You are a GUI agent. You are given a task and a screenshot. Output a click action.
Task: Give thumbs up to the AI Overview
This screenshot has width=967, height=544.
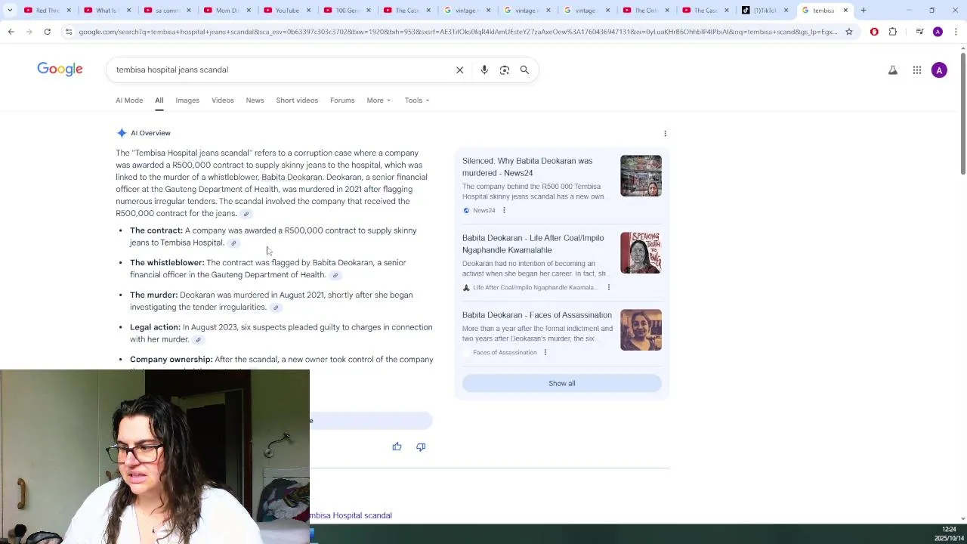397,447
